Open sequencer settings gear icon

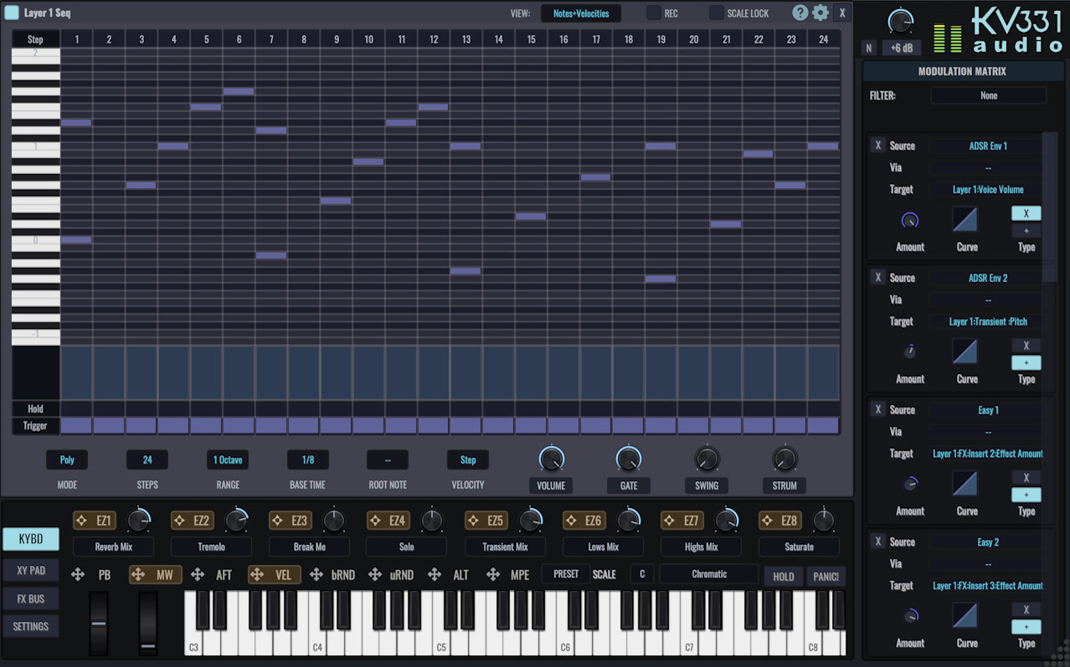coord(821,13)
